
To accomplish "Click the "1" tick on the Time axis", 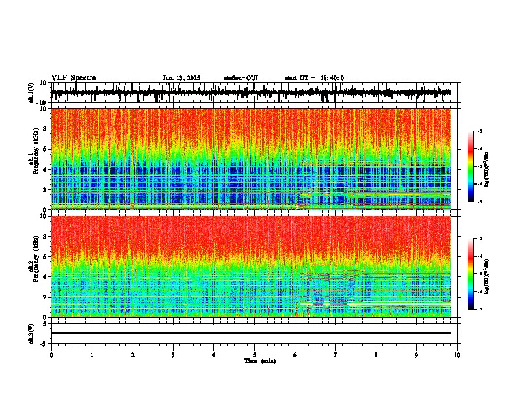I will [x=92, y=355].
